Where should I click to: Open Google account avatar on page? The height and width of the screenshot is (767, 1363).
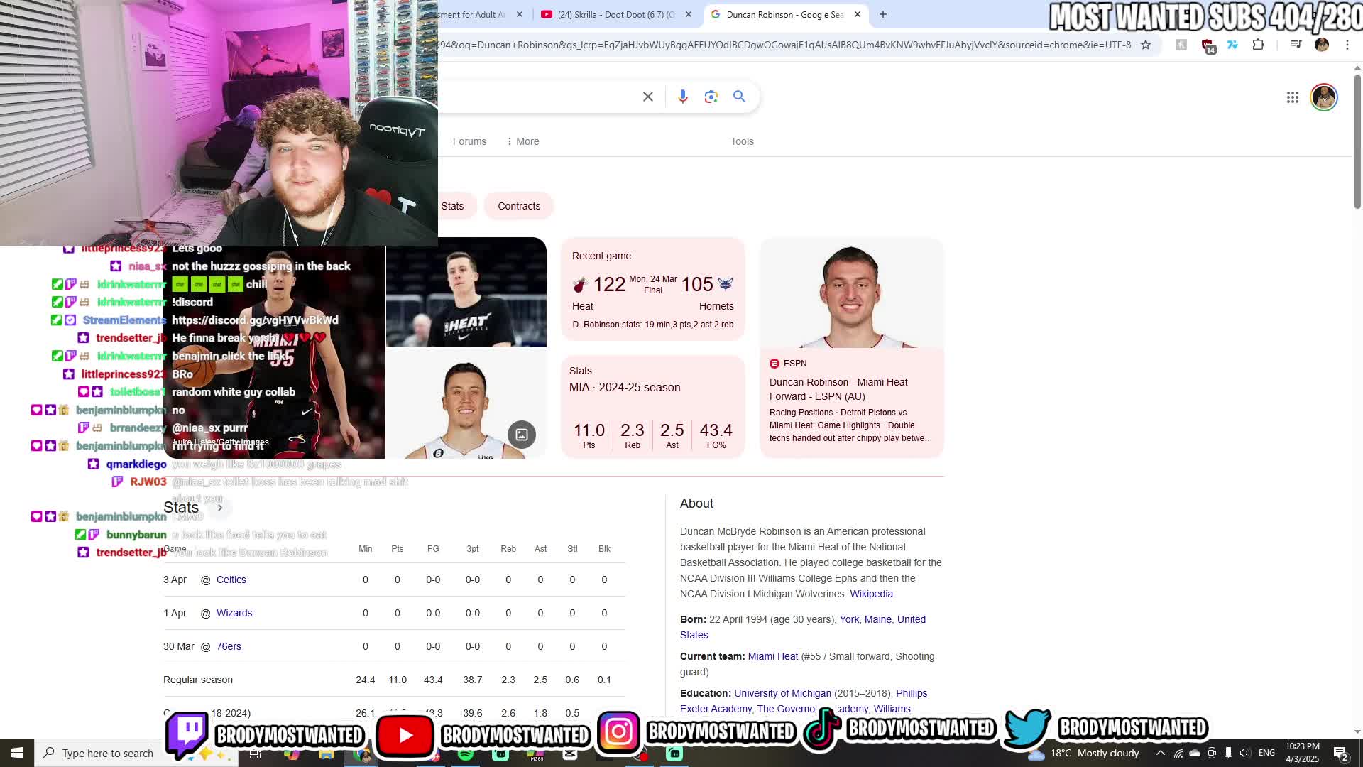click(1323, 97)
